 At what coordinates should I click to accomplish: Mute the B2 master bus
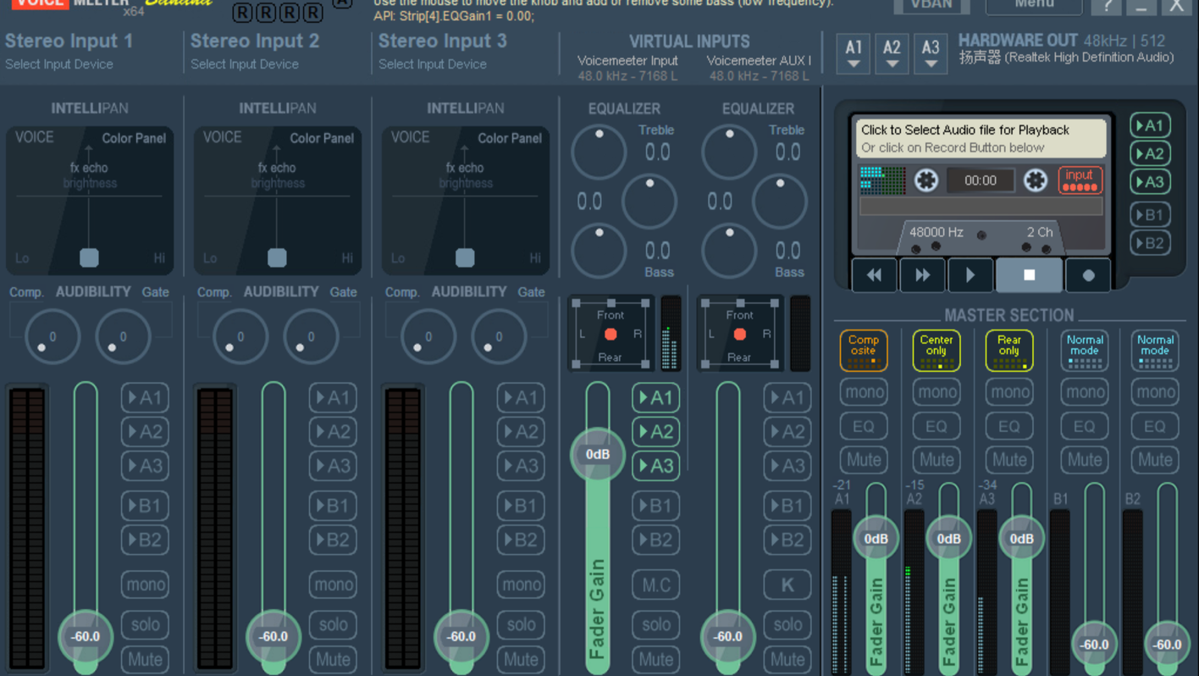tap(1155, 459)
